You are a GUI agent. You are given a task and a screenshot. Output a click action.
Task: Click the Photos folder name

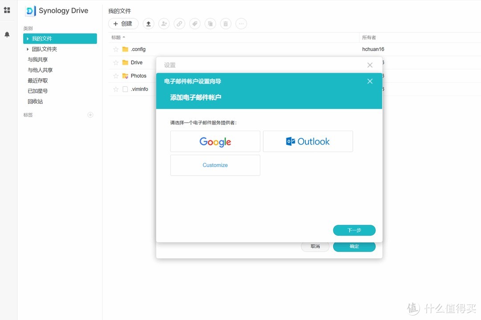[139, 76]
